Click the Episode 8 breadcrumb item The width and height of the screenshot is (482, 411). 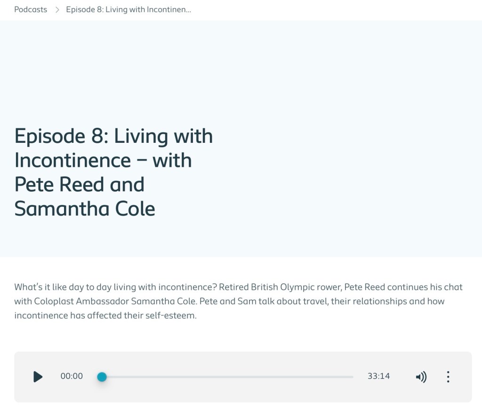click(x=128, y=9)
